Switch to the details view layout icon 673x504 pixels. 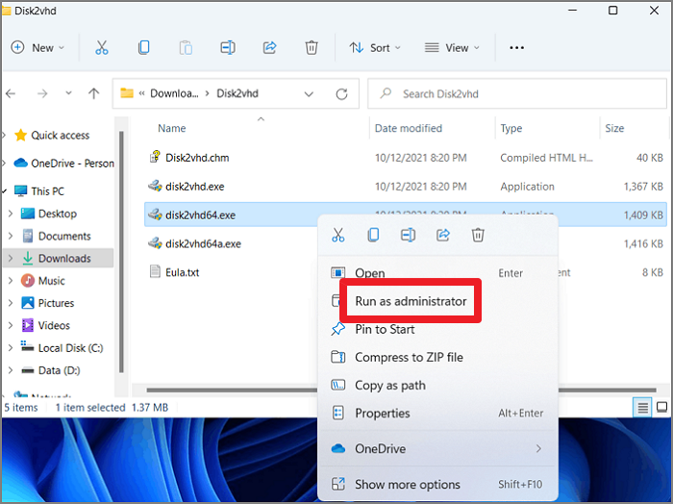coord(642,408)
